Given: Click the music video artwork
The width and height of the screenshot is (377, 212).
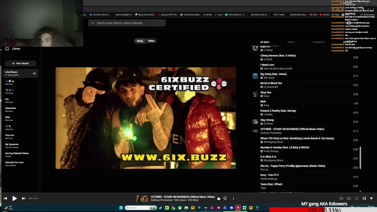Looking at the screenshot, I should click(145, 118).
